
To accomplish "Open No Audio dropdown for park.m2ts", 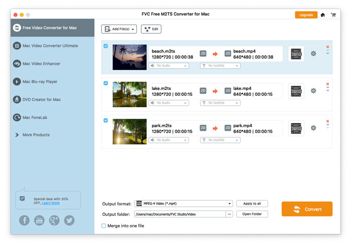I will 169,140.
